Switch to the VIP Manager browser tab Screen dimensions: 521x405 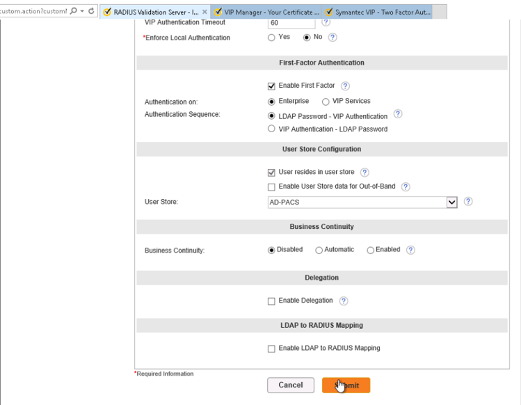point(266,12)
